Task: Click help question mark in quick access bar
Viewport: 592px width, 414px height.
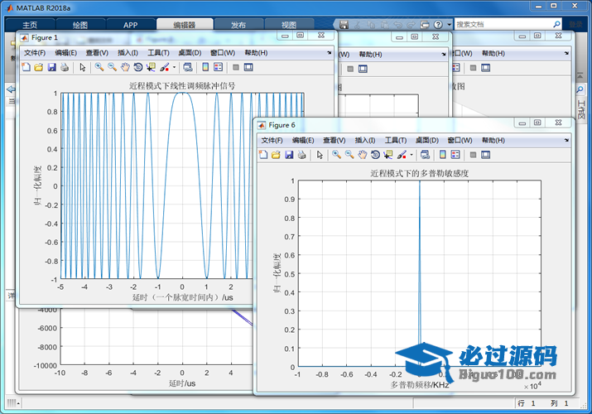Action: pyautogui.click(x=438, y=25)
